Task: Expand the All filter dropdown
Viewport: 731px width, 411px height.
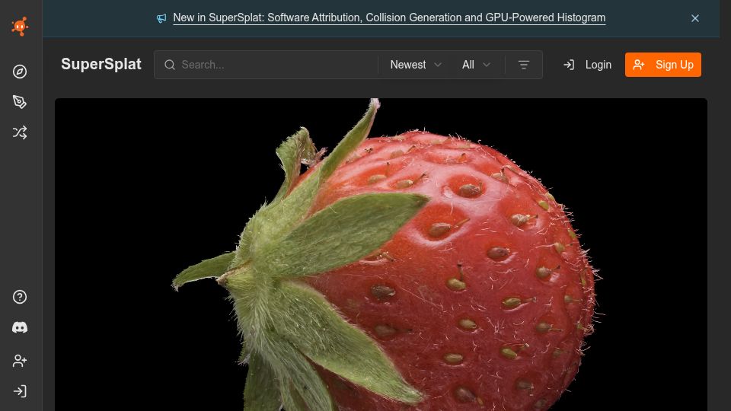Action: (476, 65)
